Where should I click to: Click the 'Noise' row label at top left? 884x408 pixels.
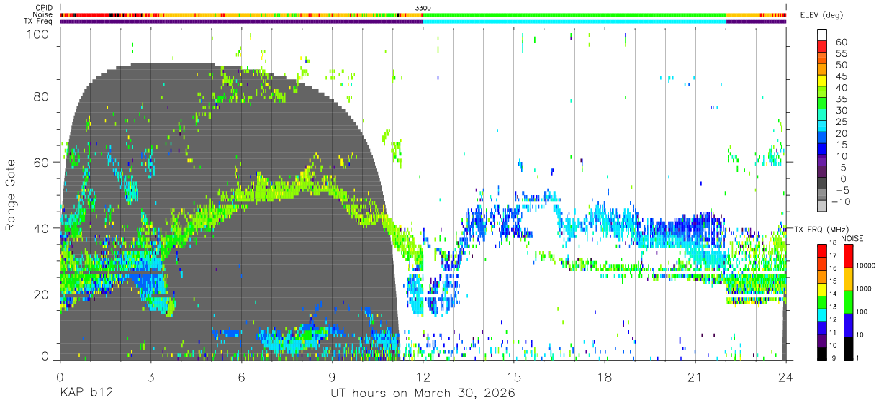coord(43,14)
